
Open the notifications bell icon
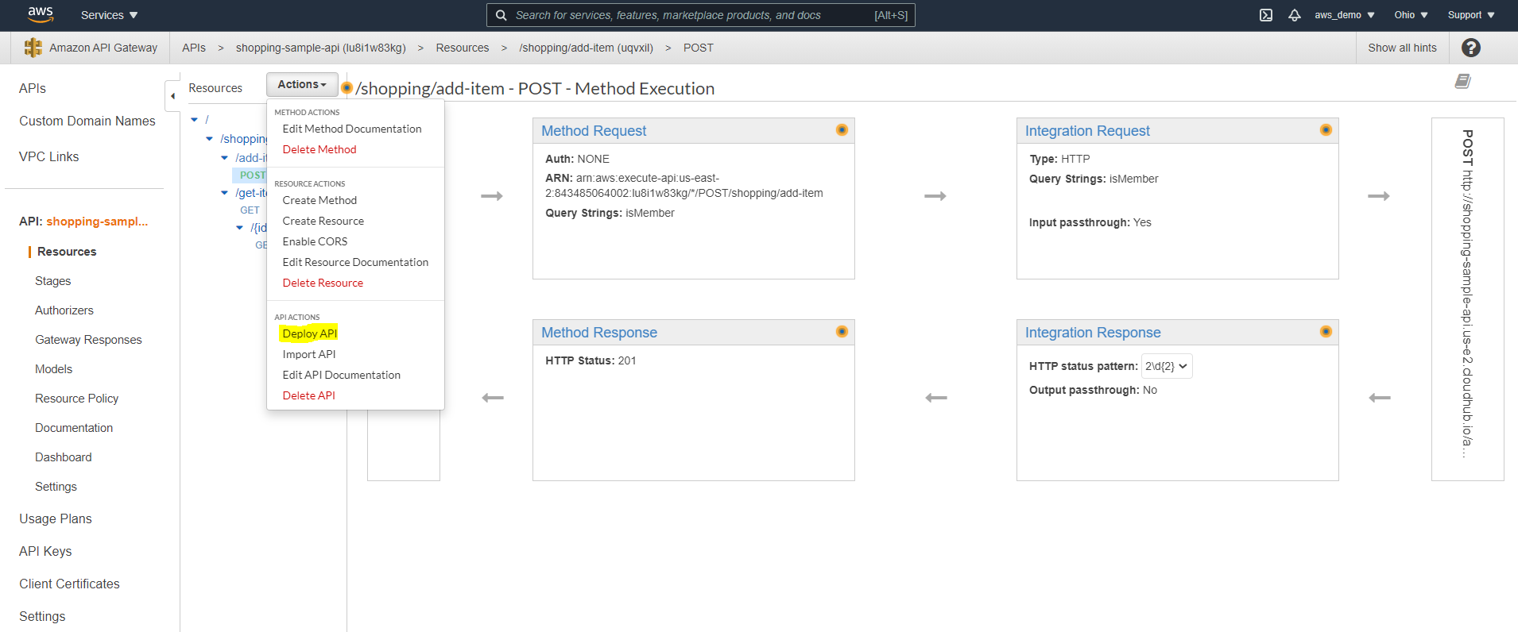click(1295, 15)
